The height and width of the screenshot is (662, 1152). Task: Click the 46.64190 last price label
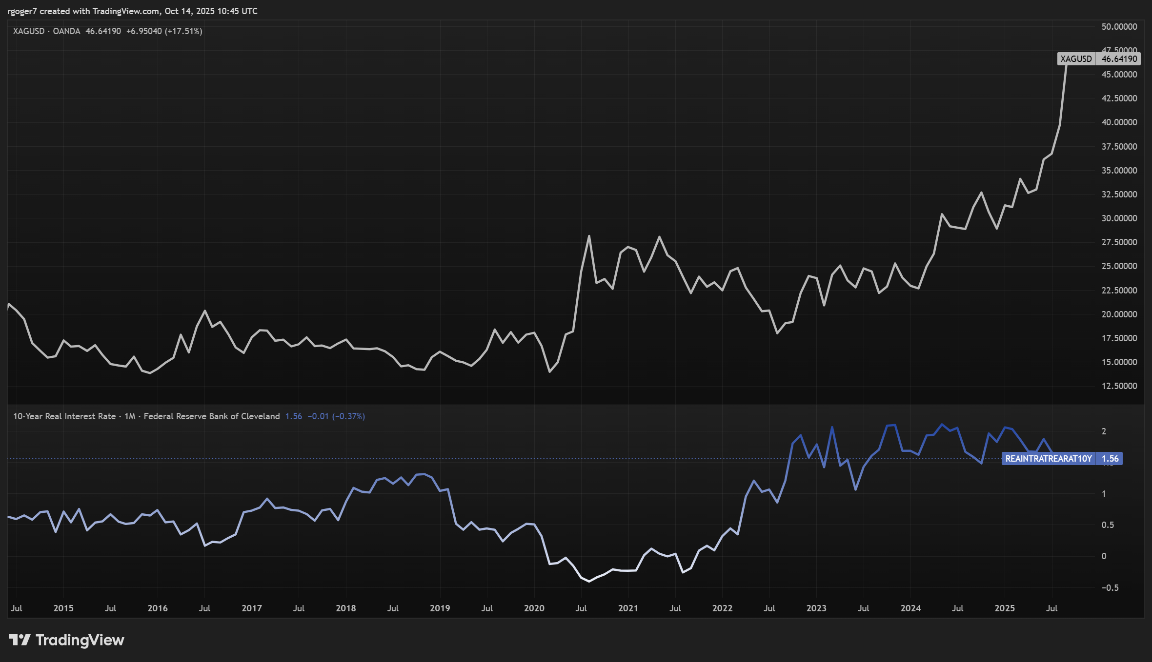coord(1119,59)
